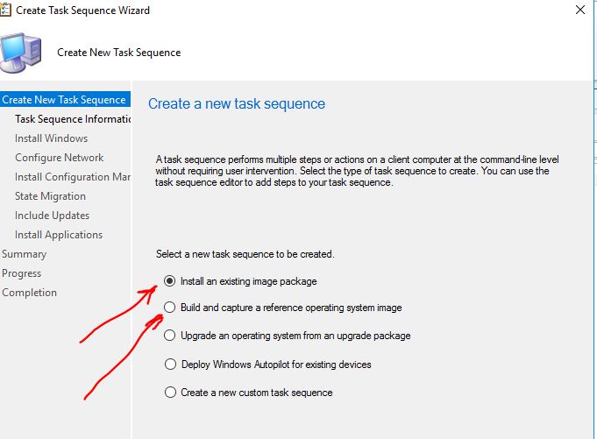The height and width of the screenshot is (439, 597).
Task: Go to Include Updates step
Action: tap(53, 216)
